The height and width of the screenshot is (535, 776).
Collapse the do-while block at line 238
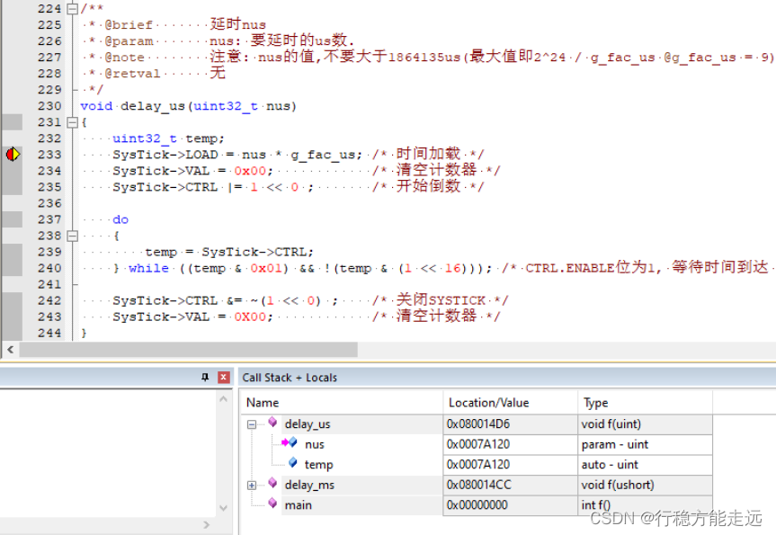tap(72, 236)
